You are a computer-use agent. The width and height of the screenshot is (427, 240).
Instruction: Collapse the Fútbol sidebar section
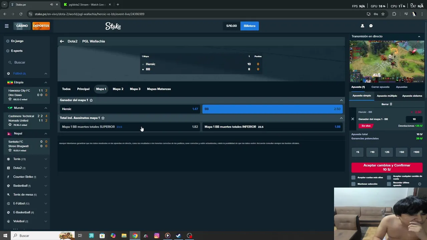pyautogui.click(x=46, y=73)
